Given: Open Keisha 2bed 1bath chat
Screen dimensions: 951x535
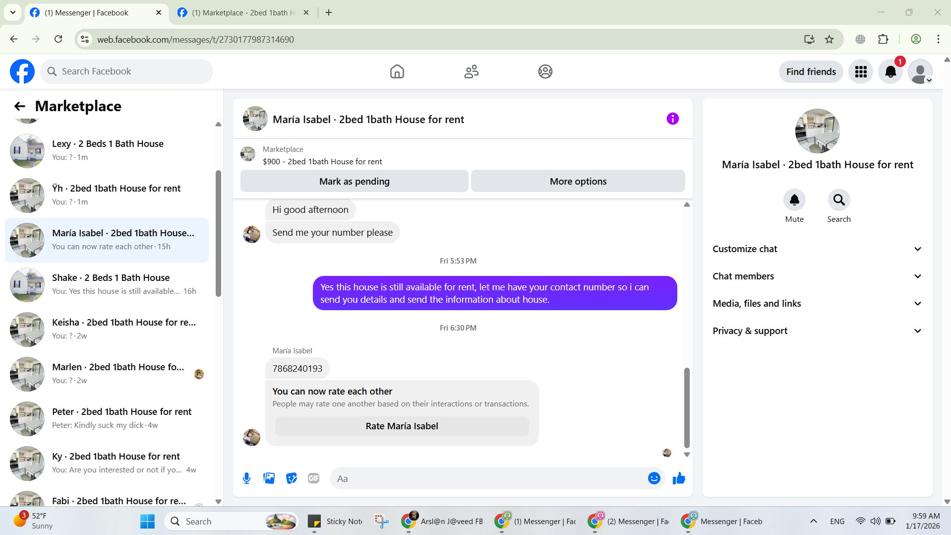Looking at the screenshot, I should coord(107,329).
